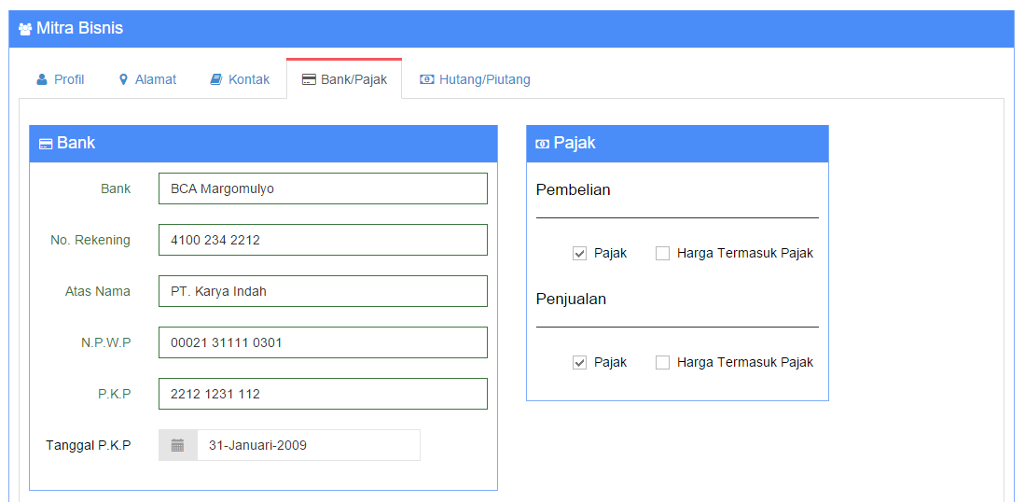This screenshot has width=1025, height=502.
Task: Enable Harga Termasuk Pajak under Penjualan
Action: [663, 363]
